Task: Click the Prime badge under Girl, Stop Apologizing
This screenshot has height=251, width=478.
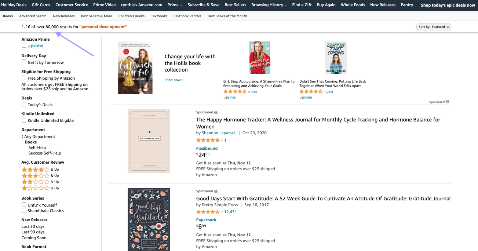Action: pos(229,98)
